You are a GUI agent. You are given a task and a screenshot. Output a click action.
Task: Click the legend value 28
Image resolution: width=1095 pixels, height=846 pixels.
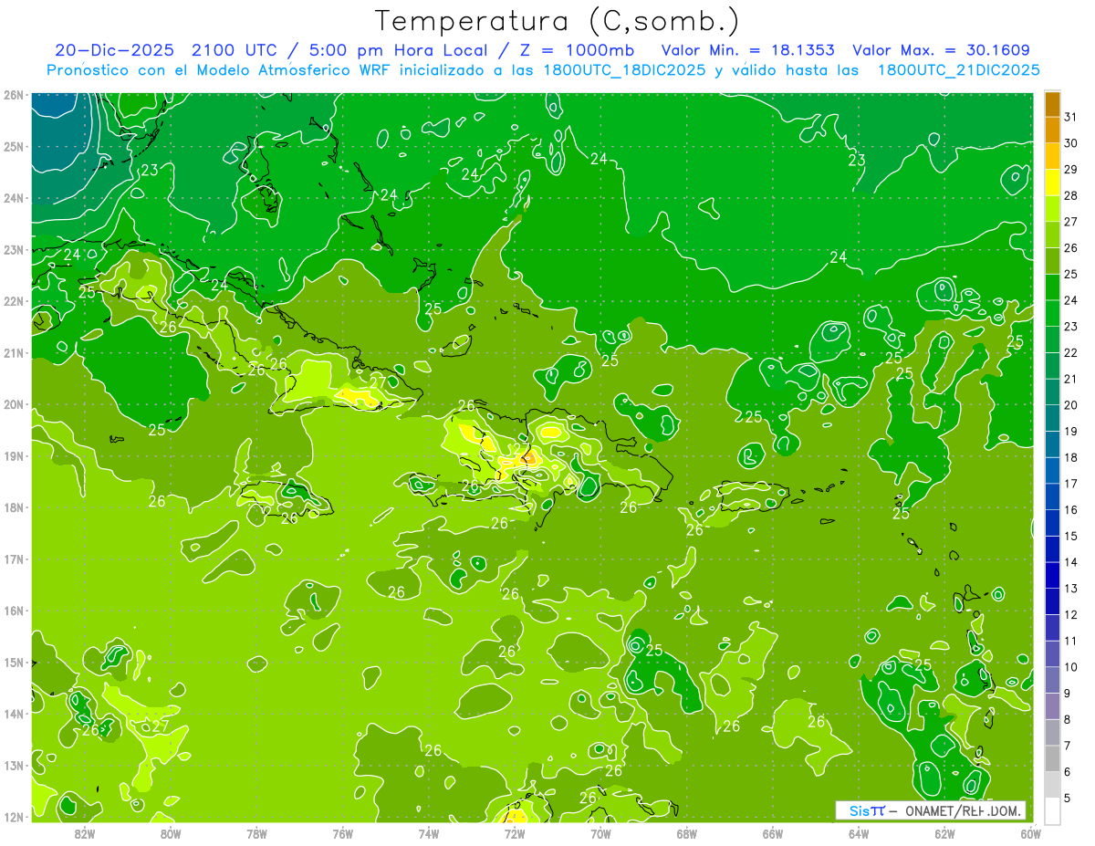point(1070,195)
